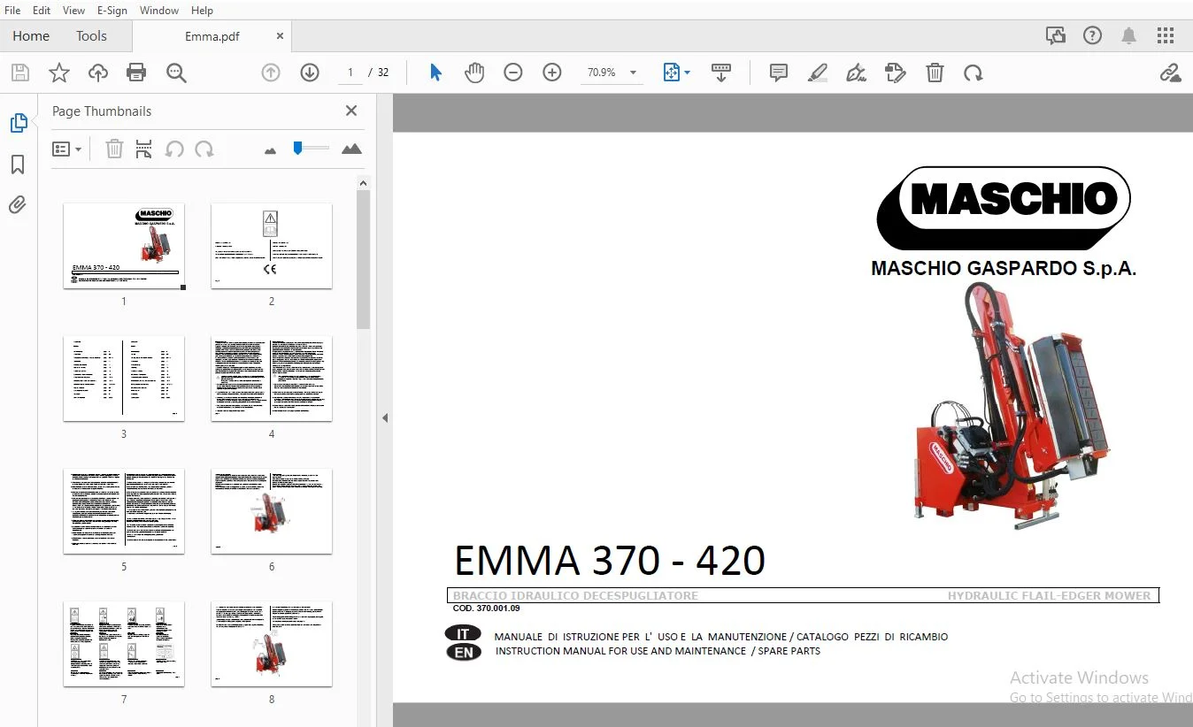Open the Bookmarks sidebar panel
Viewport: 1193px width, 727px height.
(18, 165)
